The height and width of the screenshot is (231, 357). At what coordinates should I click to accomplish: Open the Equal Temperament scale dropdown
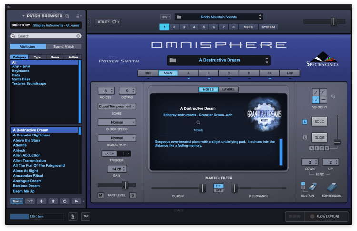117,106
